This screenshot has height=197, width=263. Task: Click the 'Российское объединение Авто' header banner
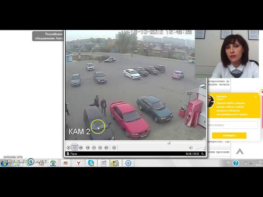[48, 36]
